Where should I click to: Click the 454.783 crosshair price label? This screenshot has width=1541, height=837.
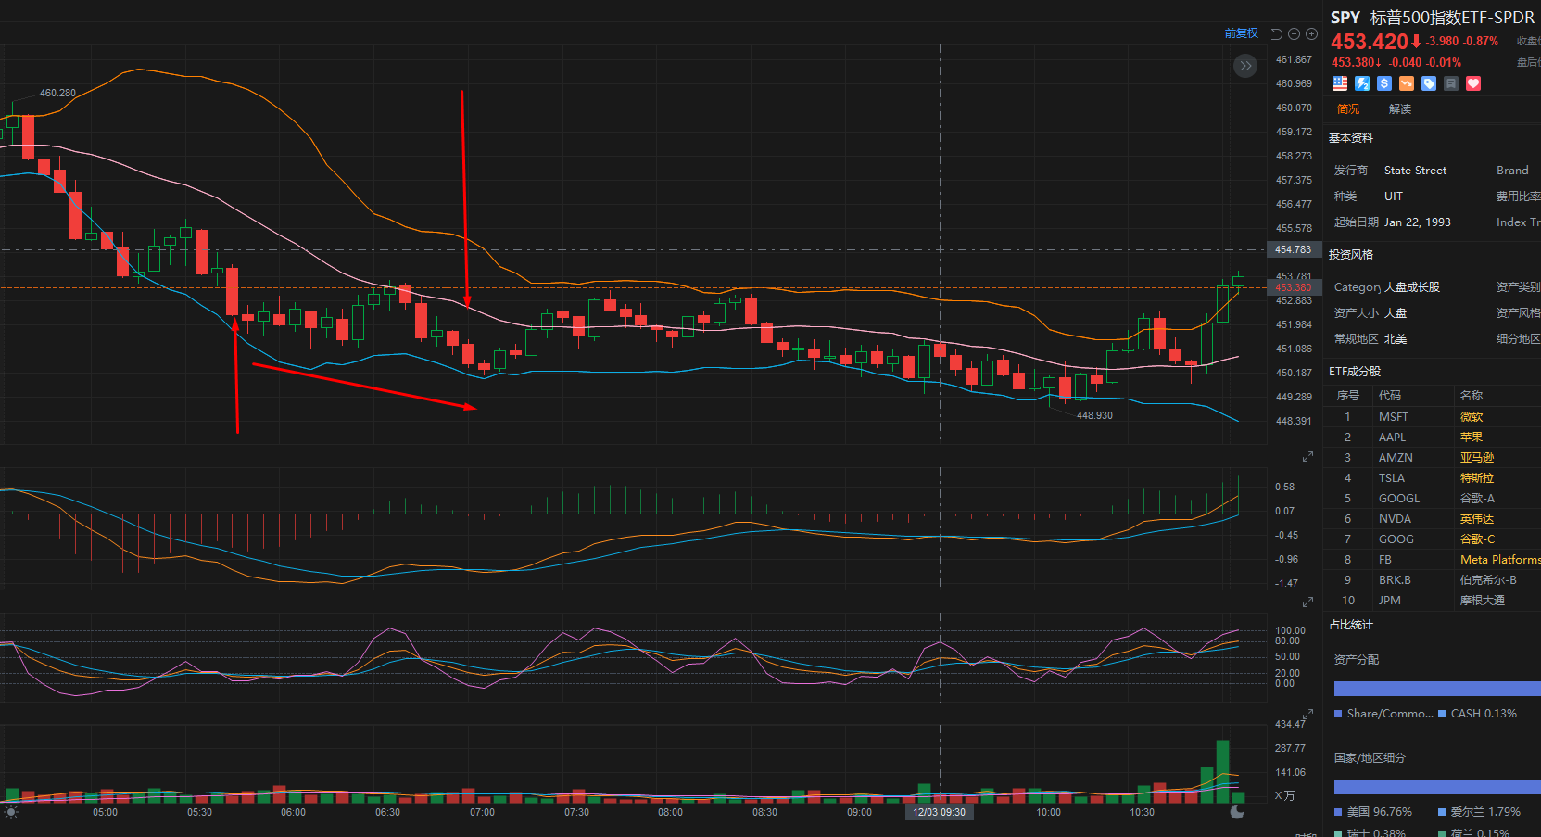click(x=1294, y=249)
